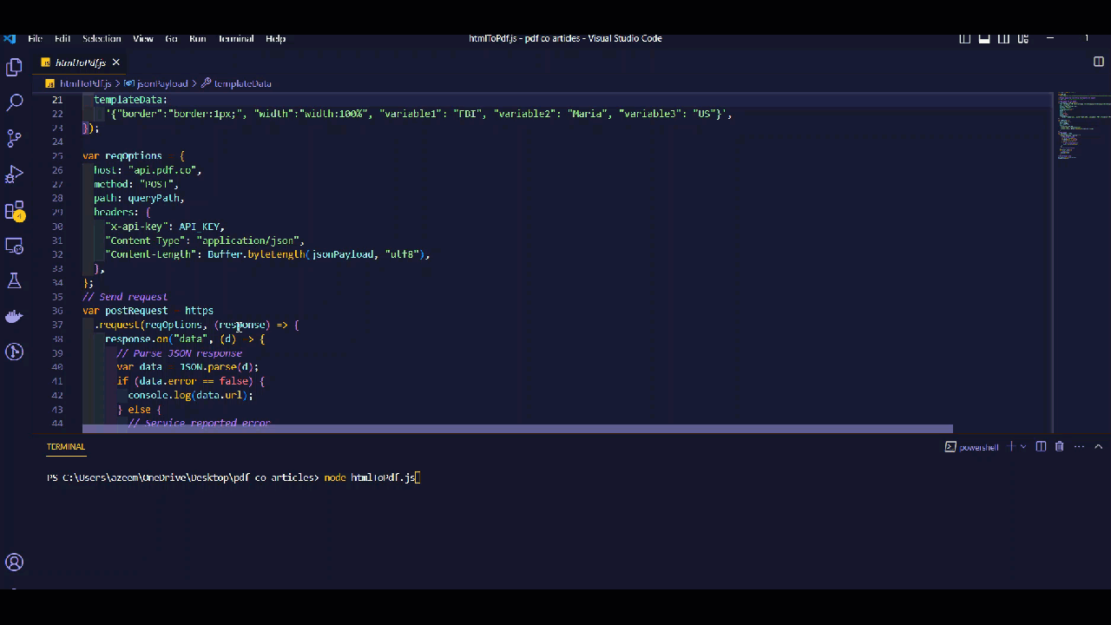Click the 'host: "api.pdf.co"' line
The height and width of the screenshot is (625, 1111).
(x=148, y=170)
